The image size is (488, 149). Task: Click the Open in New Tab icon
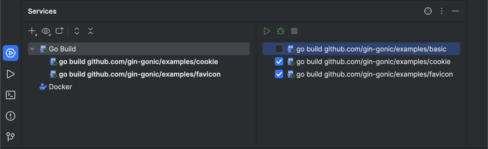coord(59,31)
